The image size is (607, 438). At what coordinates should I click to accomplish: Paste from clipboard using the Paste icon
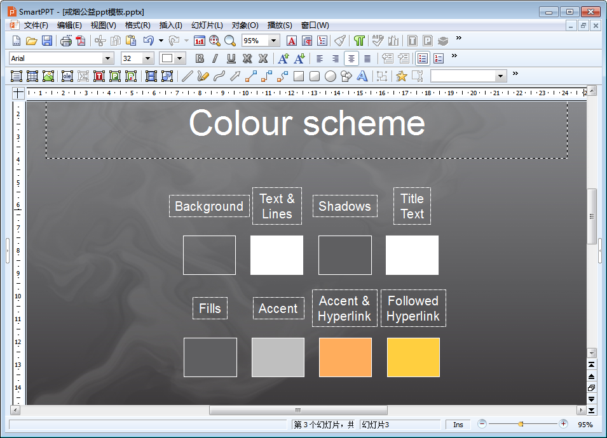[x=131, y=41]
